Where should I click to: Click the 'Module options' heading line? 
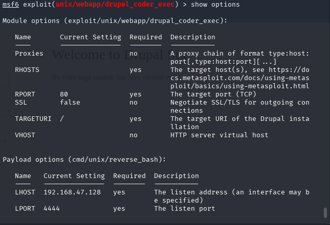[x=115, y=21]
